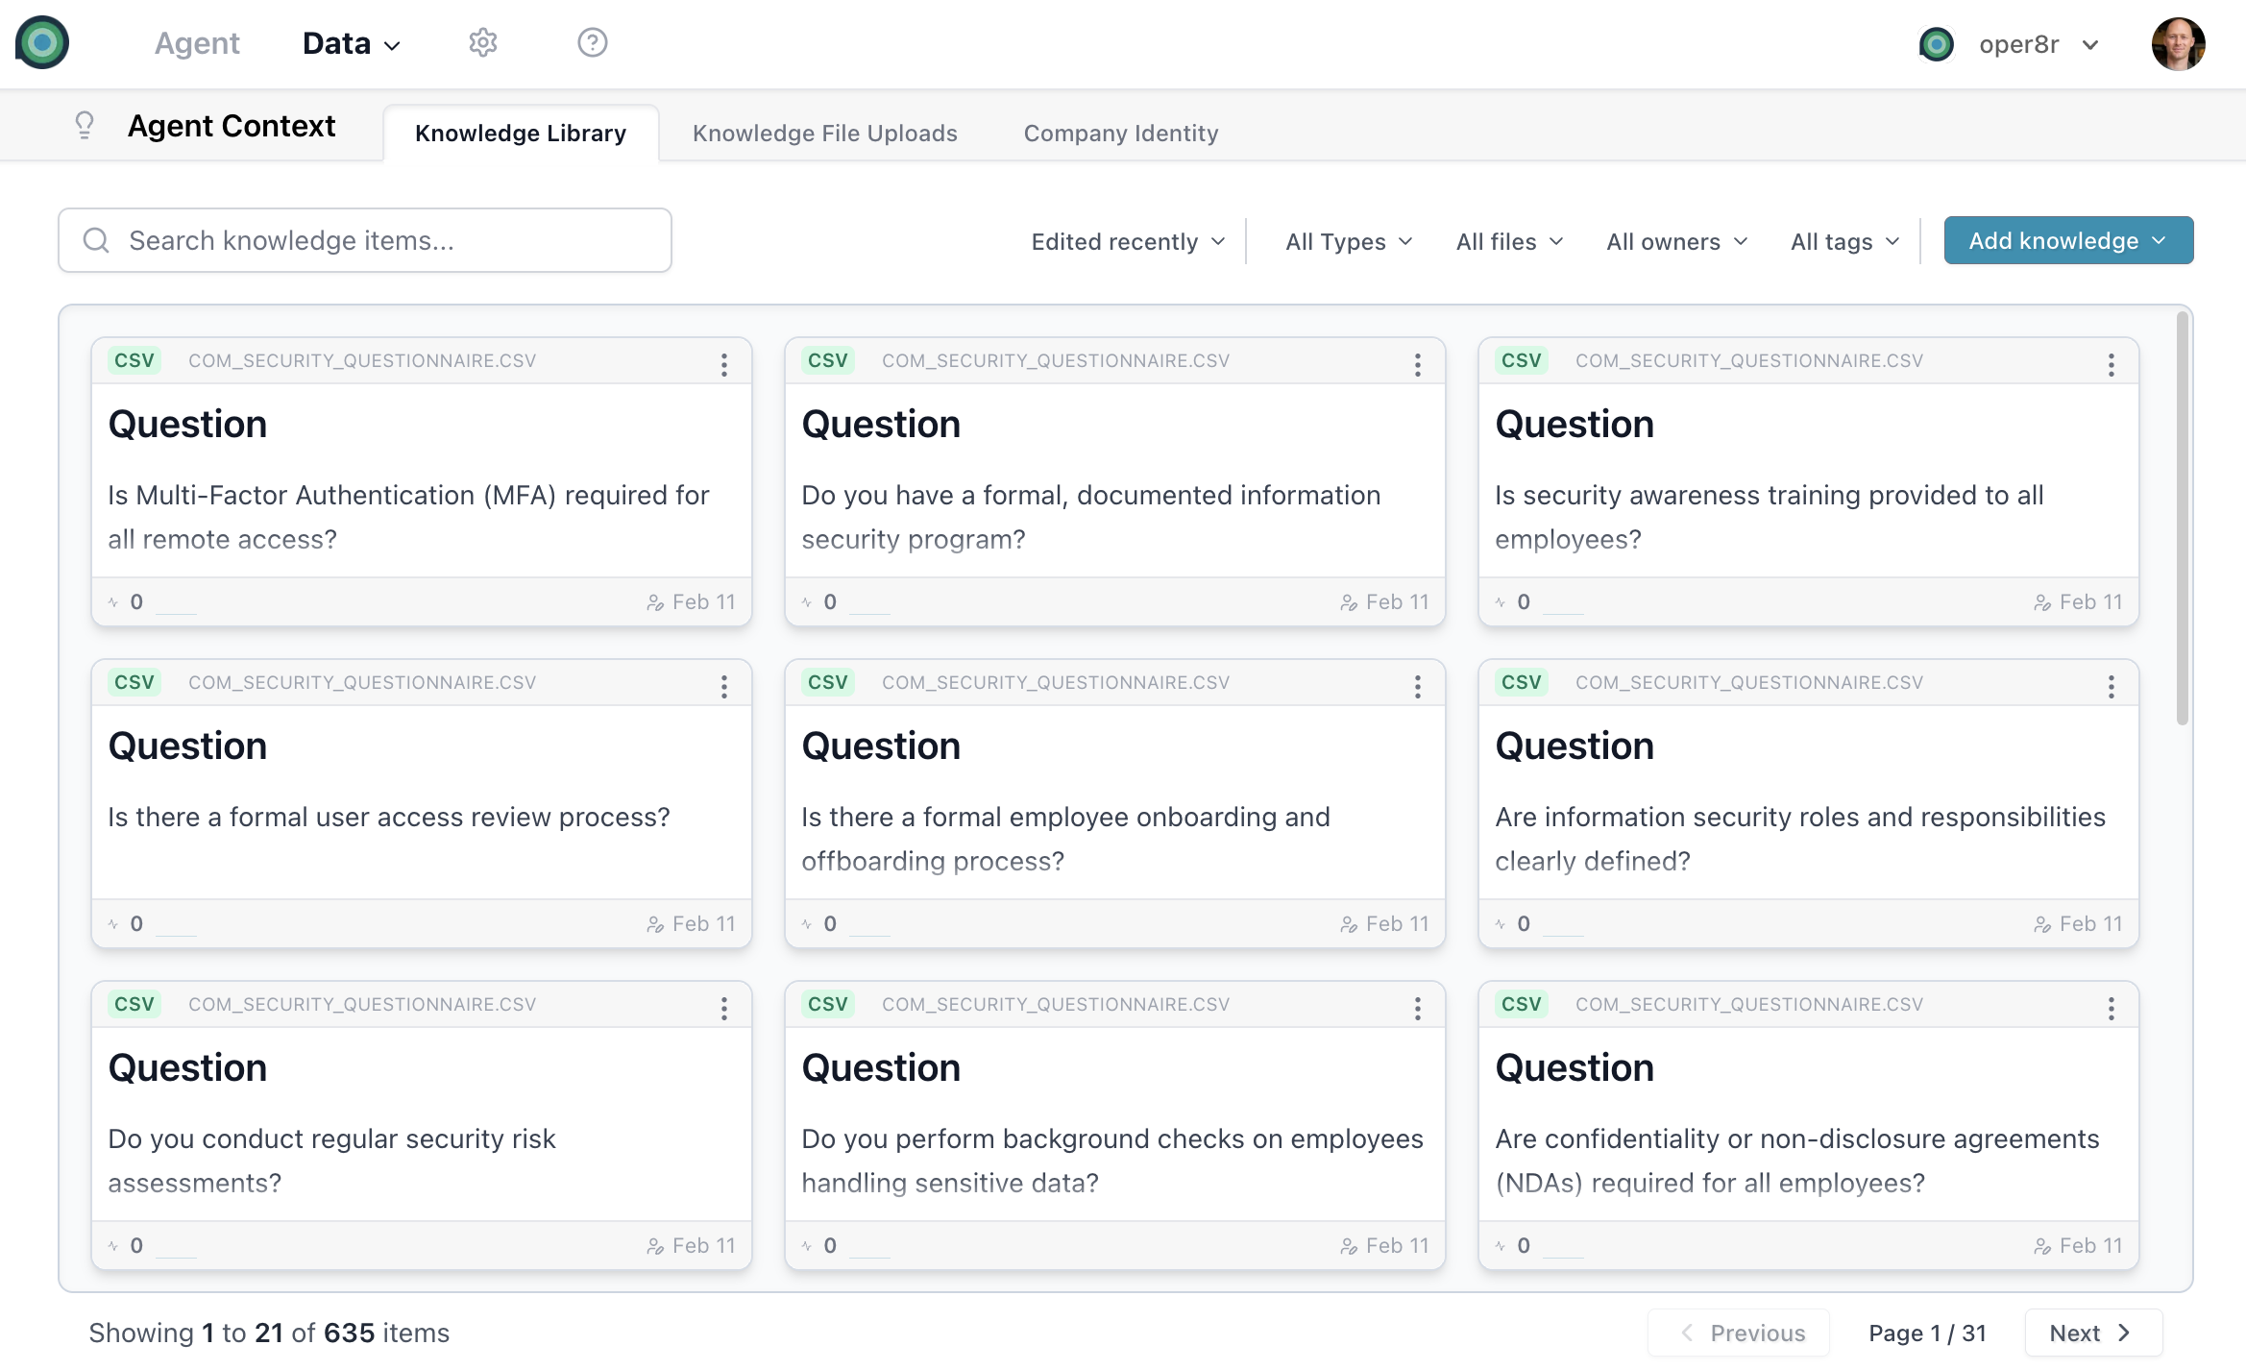Open the help question-mark icon
The height and width of the screenshot is (1370, 2246).
[x=592, y=43]
